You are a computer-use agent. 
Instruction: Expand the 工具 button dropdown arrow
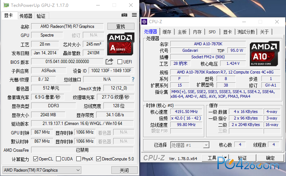(x=226, y=158)
